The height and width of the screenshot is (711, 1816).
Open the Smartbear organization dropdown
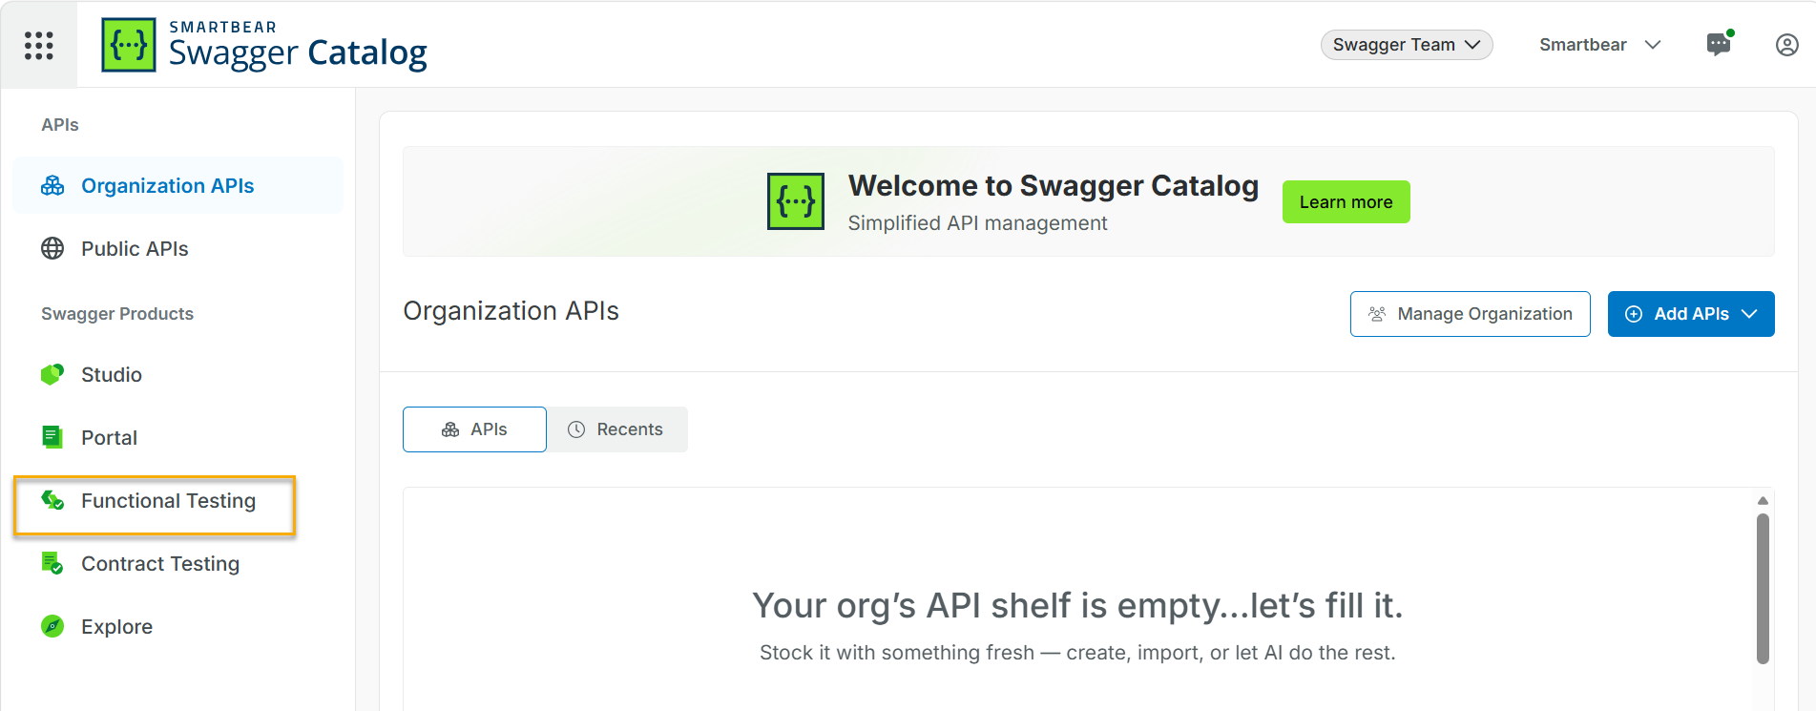pyautogui.click(x=1600, y=45)
